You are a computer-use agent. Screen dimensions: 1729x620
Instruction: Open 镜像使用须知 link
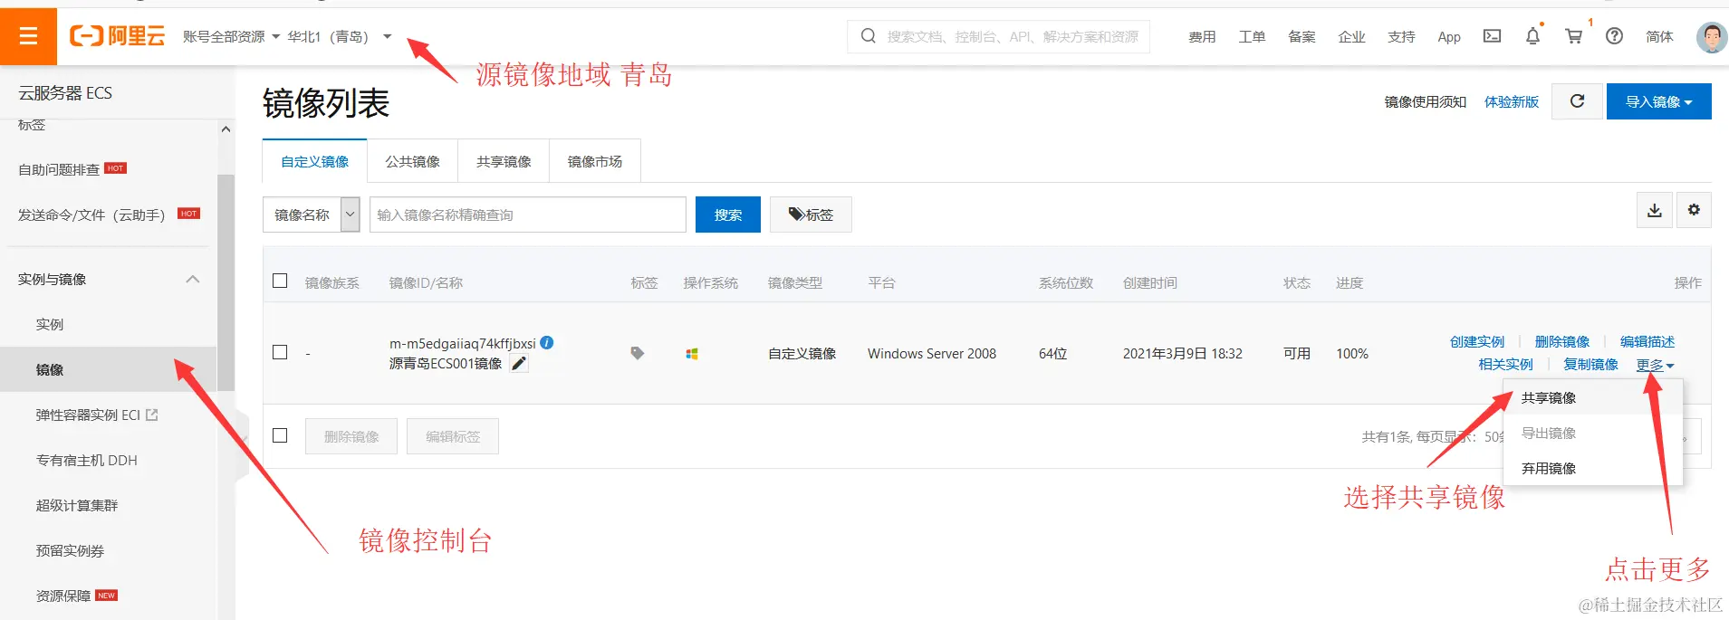click(x=1425, y=101)
